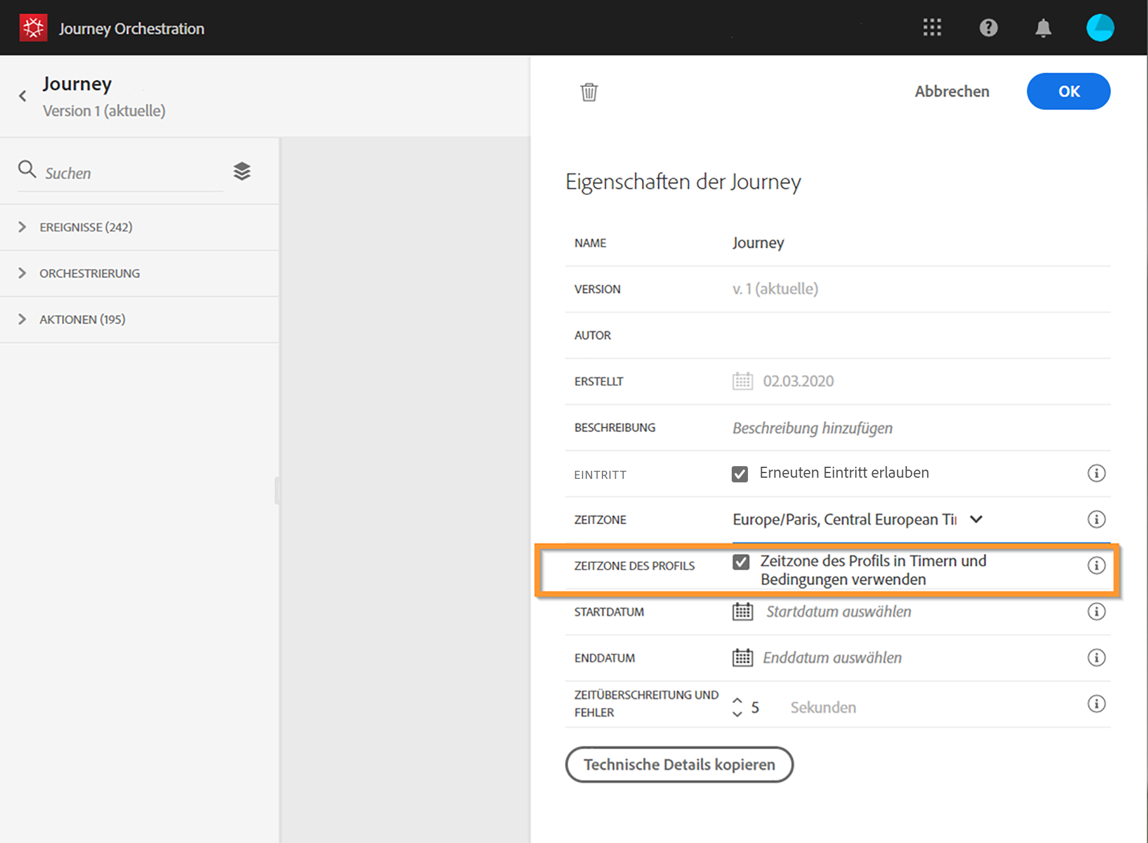The image size is (1148, 843).
Task: Click the trash delete icon
Action: tap(588, 92)
